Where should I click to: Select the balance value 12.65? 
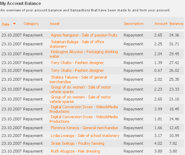tap(174, 128)
